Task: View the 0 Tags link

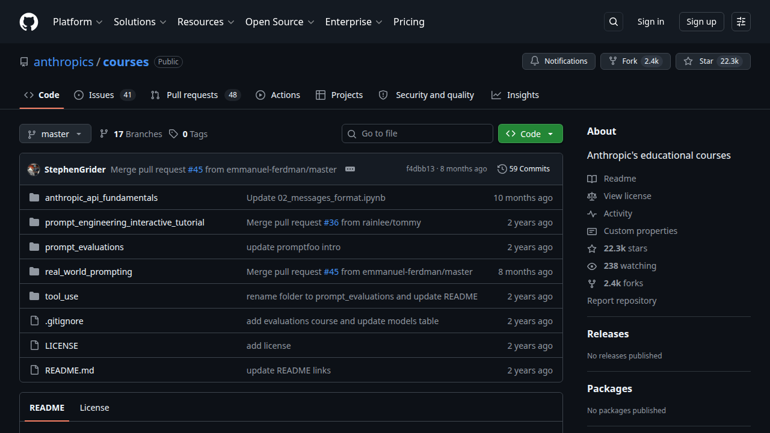Action: tap(188, 134)
